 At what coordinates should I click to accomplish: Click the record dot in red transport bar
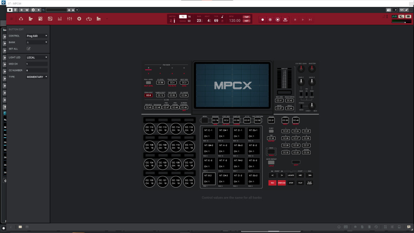pyautogui.click(x=263, y=19)
